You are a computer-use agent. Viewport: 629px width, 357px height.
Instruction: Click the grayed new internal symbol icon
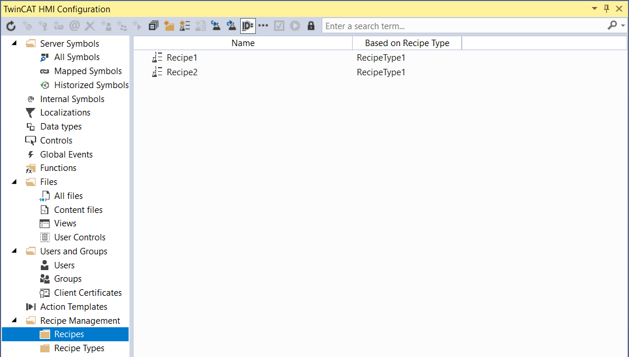tap(27, 26)
